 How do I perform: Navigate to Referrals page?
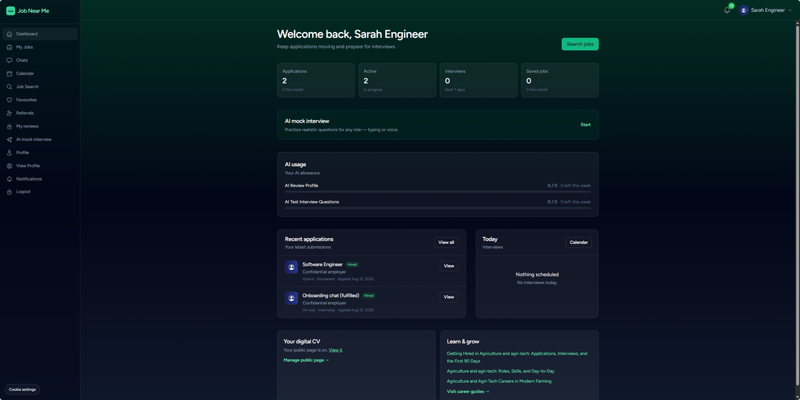coord(40,113)
